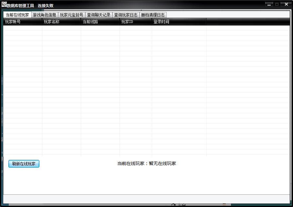Screen dimensions: 293x207
Task: Click the 当前线路 column header
Action: (100, 22)
